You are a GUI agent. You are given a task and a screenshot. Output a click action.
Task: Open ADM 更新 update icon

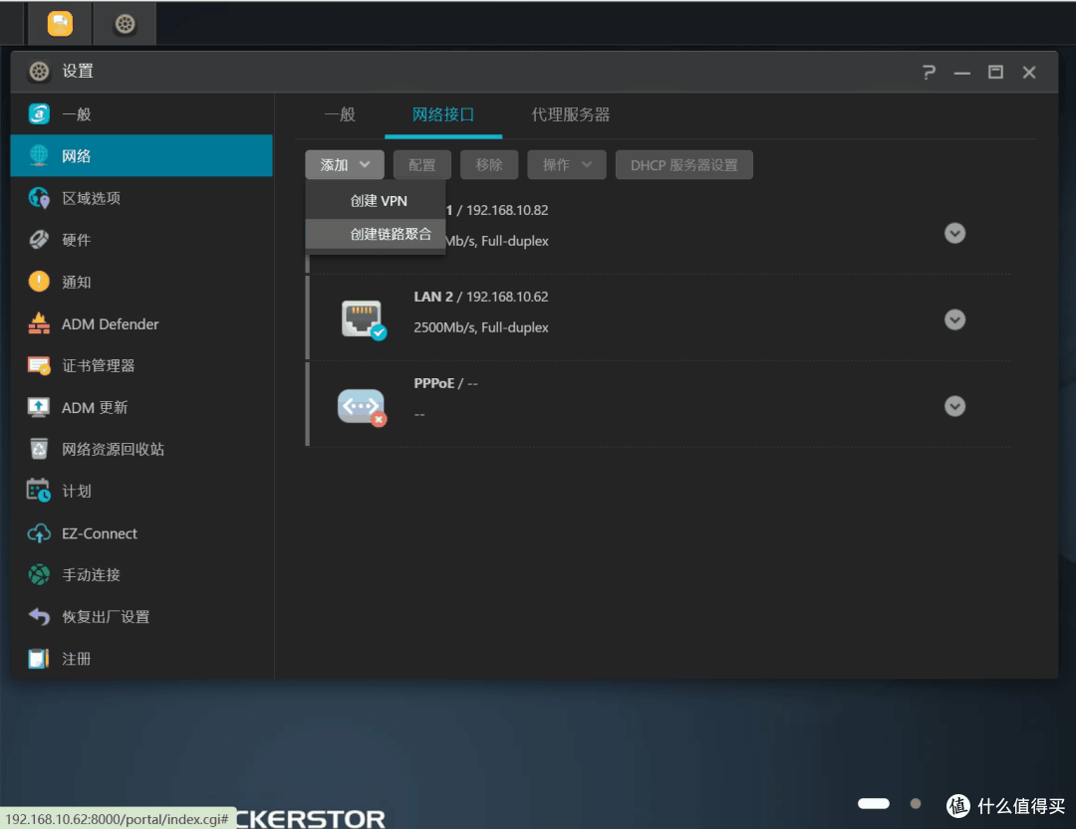pos(39,407)
